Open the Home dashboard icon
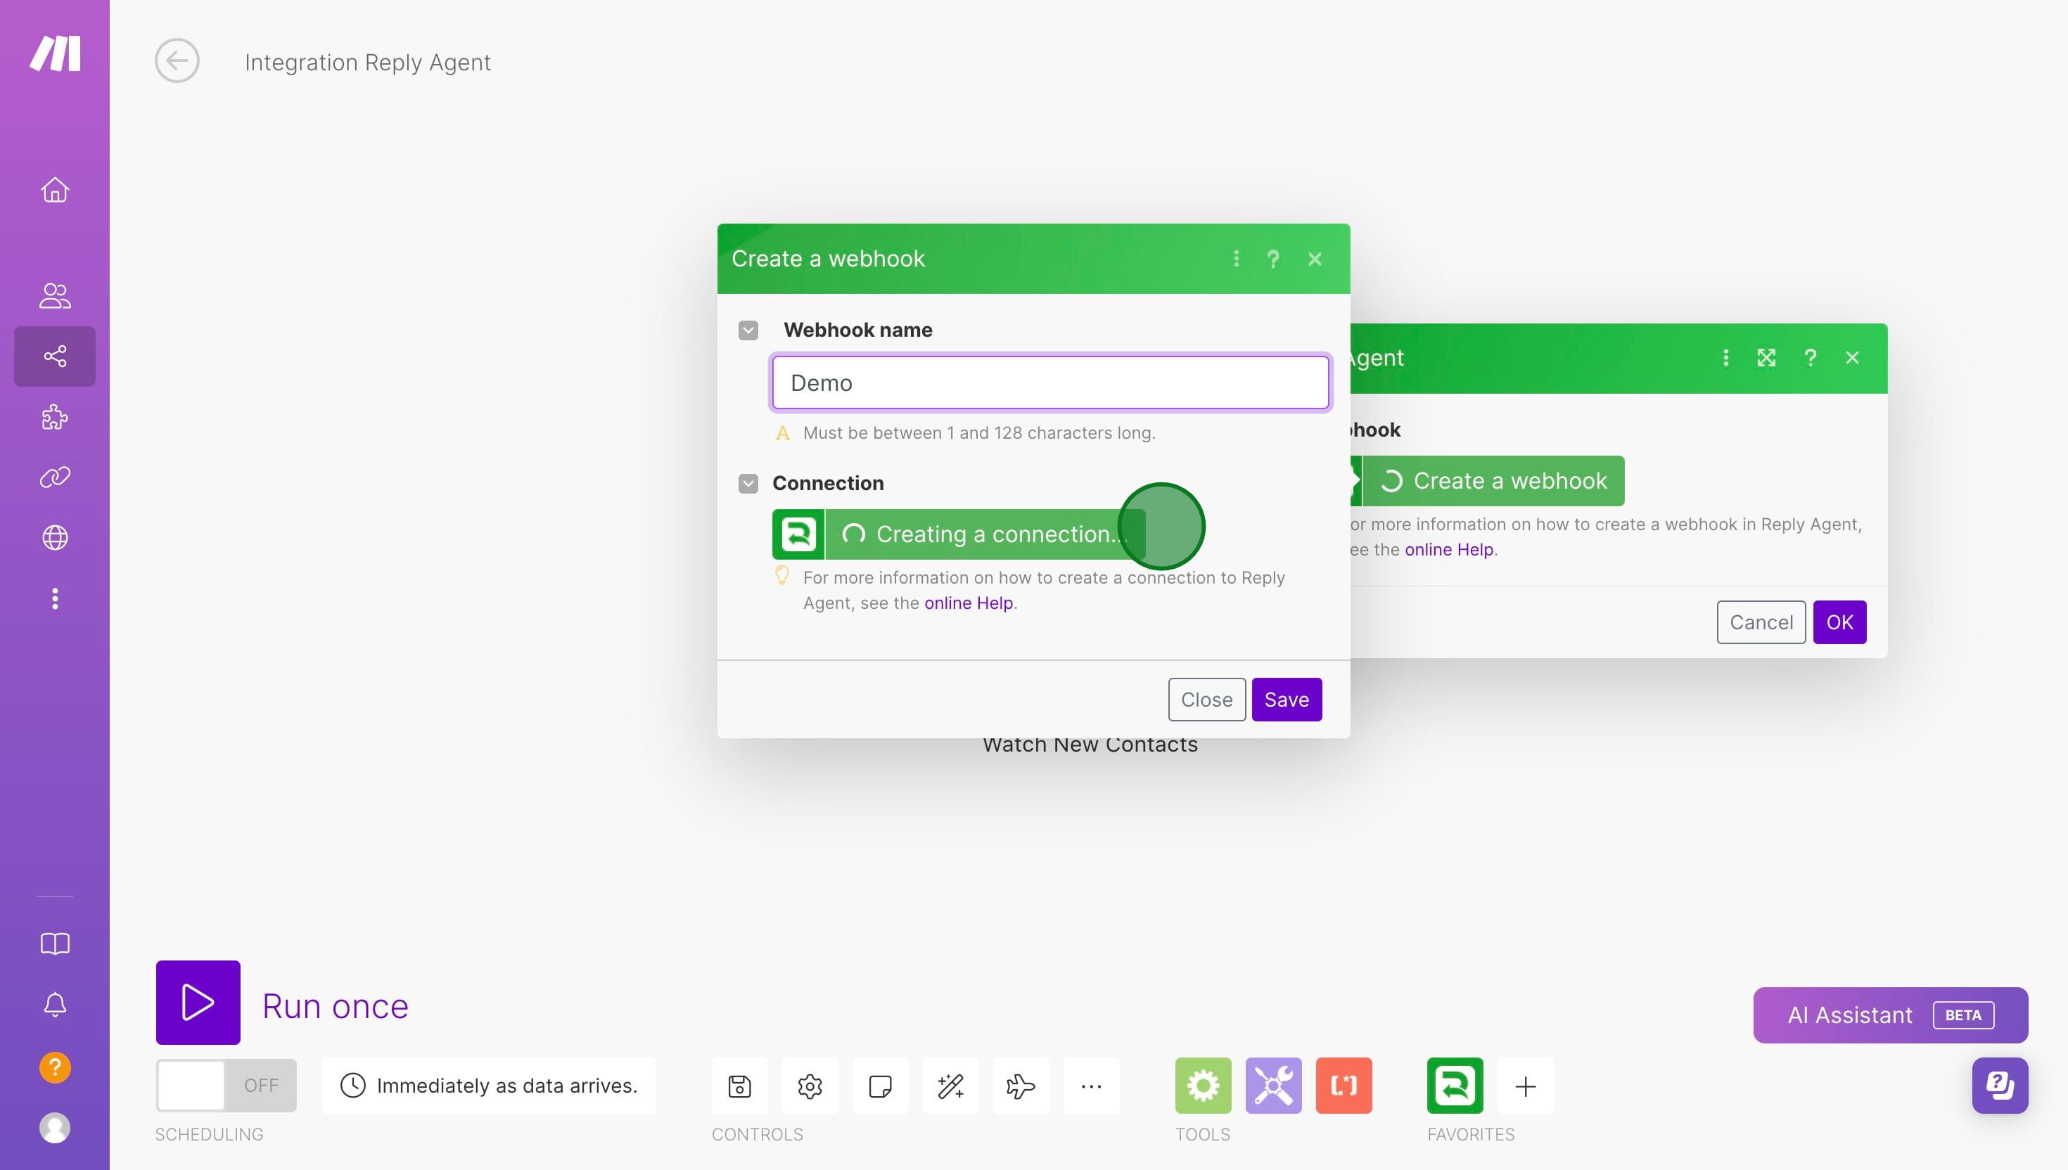The width and height of the screenshot is (2068, 1170). (55, 190)
